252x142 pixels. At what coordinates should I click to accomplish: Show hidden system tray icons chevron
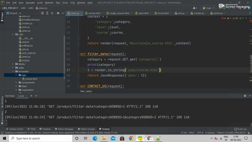pos(211,138)
